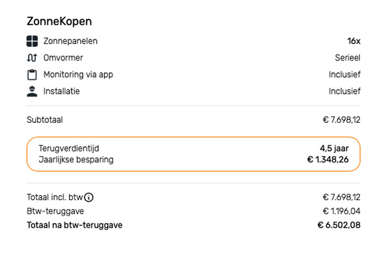Viewport: 387px width, 258px height.
Task: Click the € 1.196,04 VAT refund amount
Action: point(341,211)
